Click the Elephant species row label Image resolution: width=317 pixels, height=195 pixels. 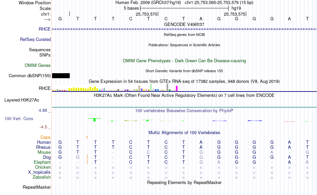(42, 162)
